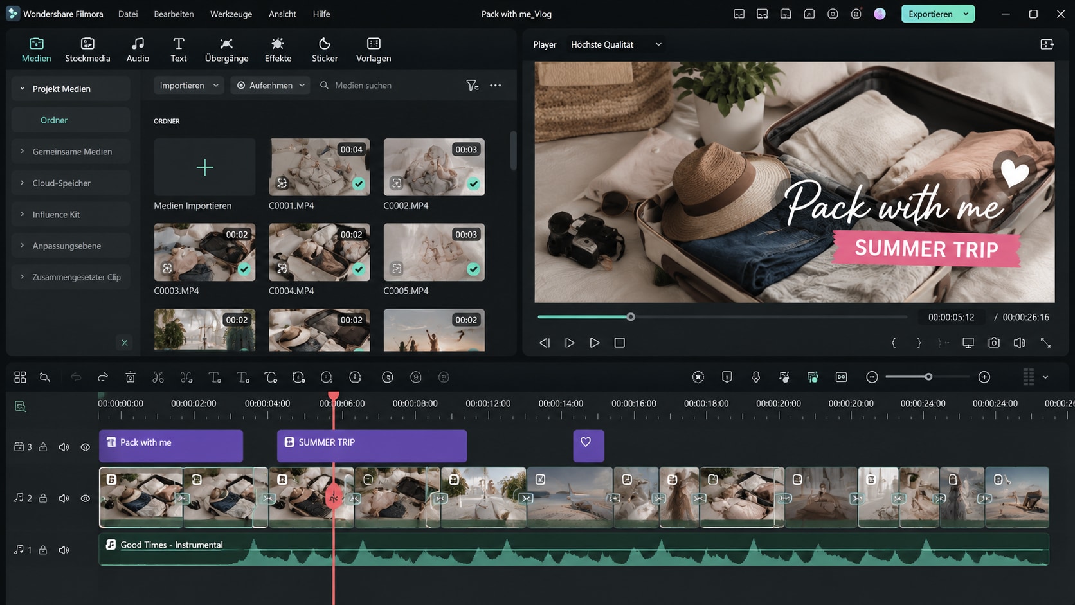
Task: Open the player display settings monitor icon
Action: coord(968,343)
